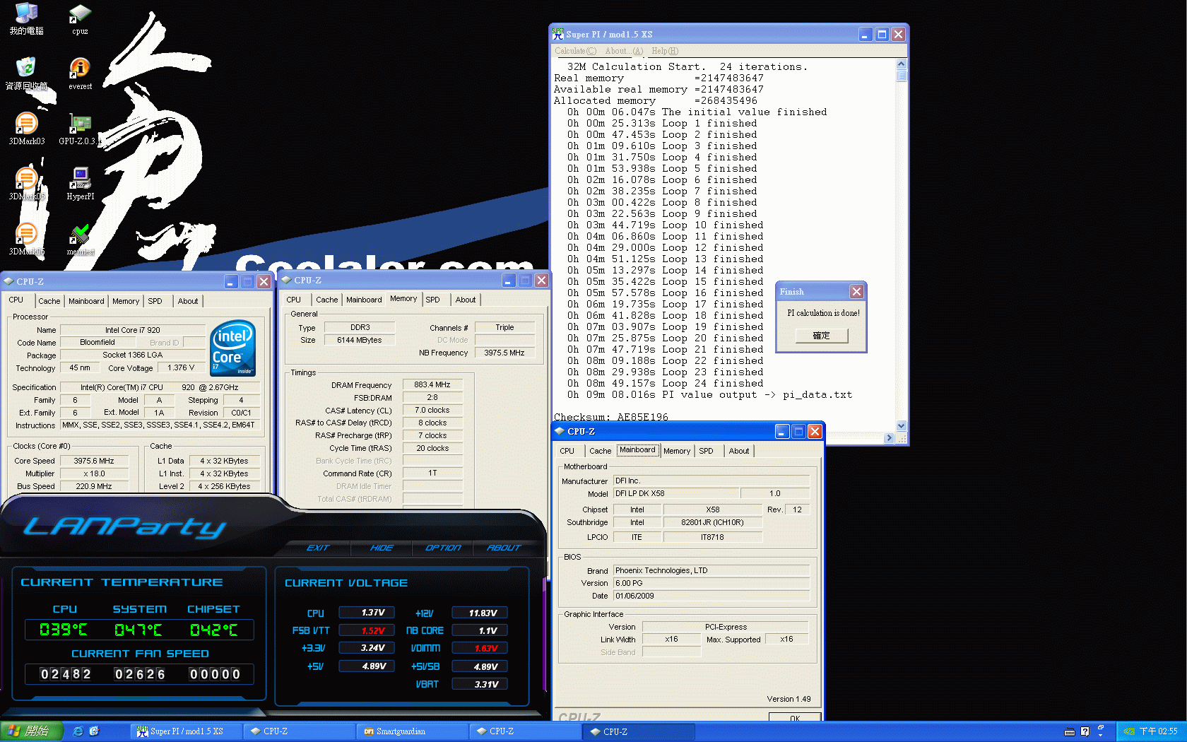Open the About menu in Super PI
This screenshot has height=742, width=1187.
point(624,51)
